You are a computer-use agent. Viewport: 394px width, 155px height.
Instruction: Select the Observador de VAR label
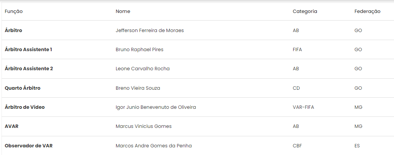click(x=29, y=145)
